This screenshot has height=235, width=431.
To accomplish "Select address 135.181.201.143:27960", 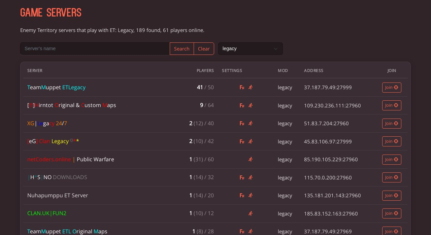I will tap(332, 196).
